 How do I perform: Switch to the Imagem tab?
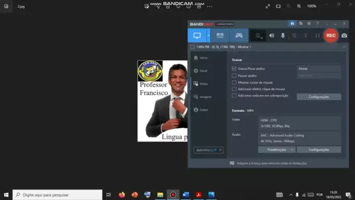205,97
